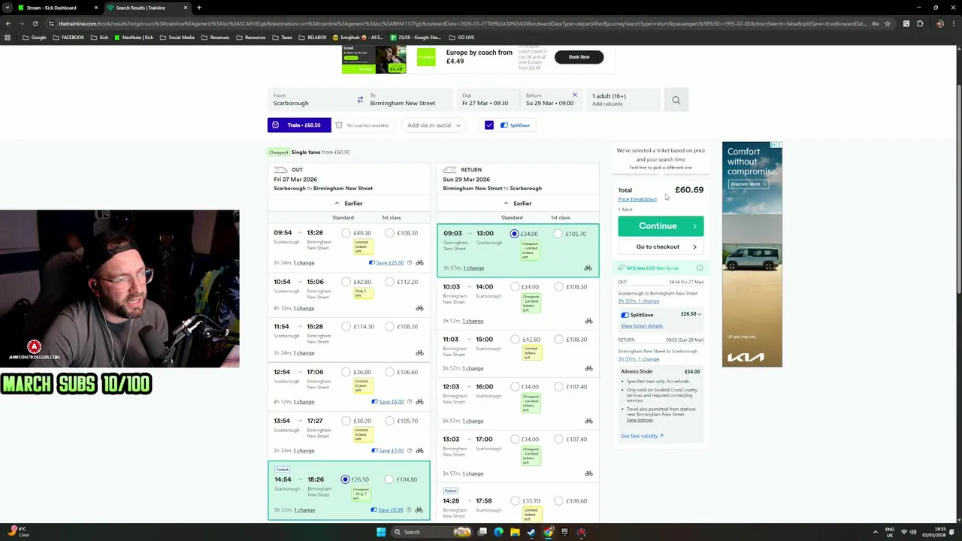The width and height of the screenshot is (962, 541).
Task: Open File Explorer from the taskbar
Action: point(515,532)
